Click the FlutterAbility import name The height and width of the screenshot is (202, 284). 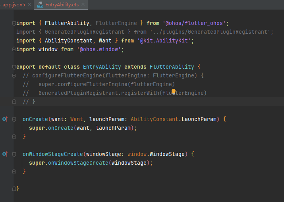click(x=67, y=23)
